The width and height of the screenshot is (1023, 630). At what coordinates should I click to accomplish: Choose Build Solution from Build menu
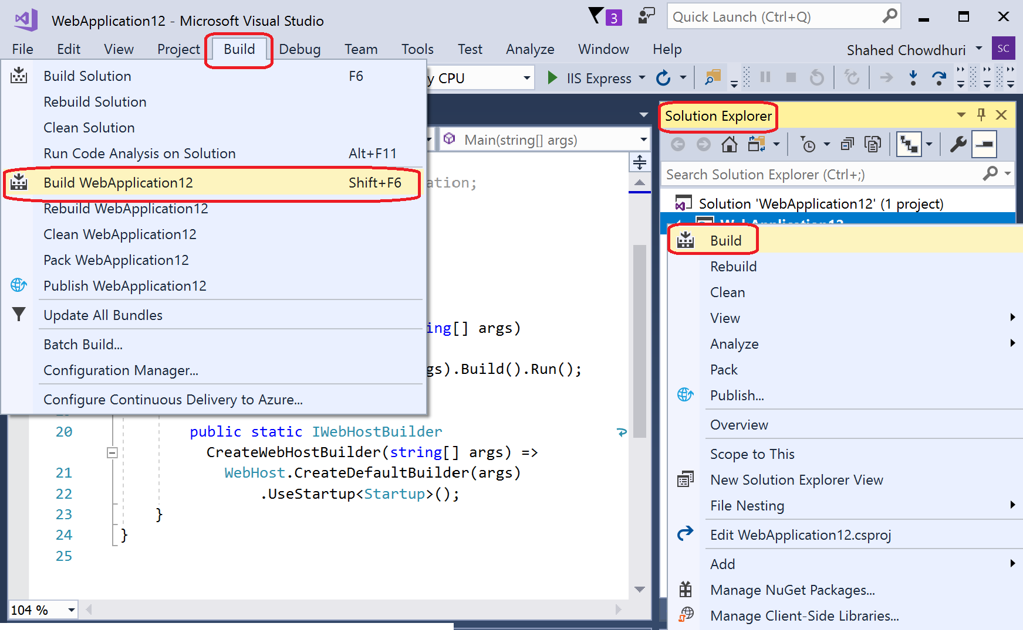tap(214, 76)
